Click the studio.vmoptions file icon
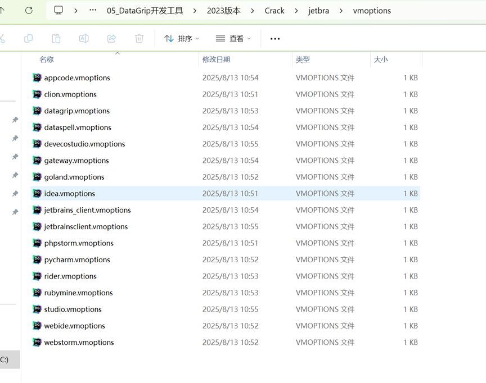 click(x=37, y=309)
